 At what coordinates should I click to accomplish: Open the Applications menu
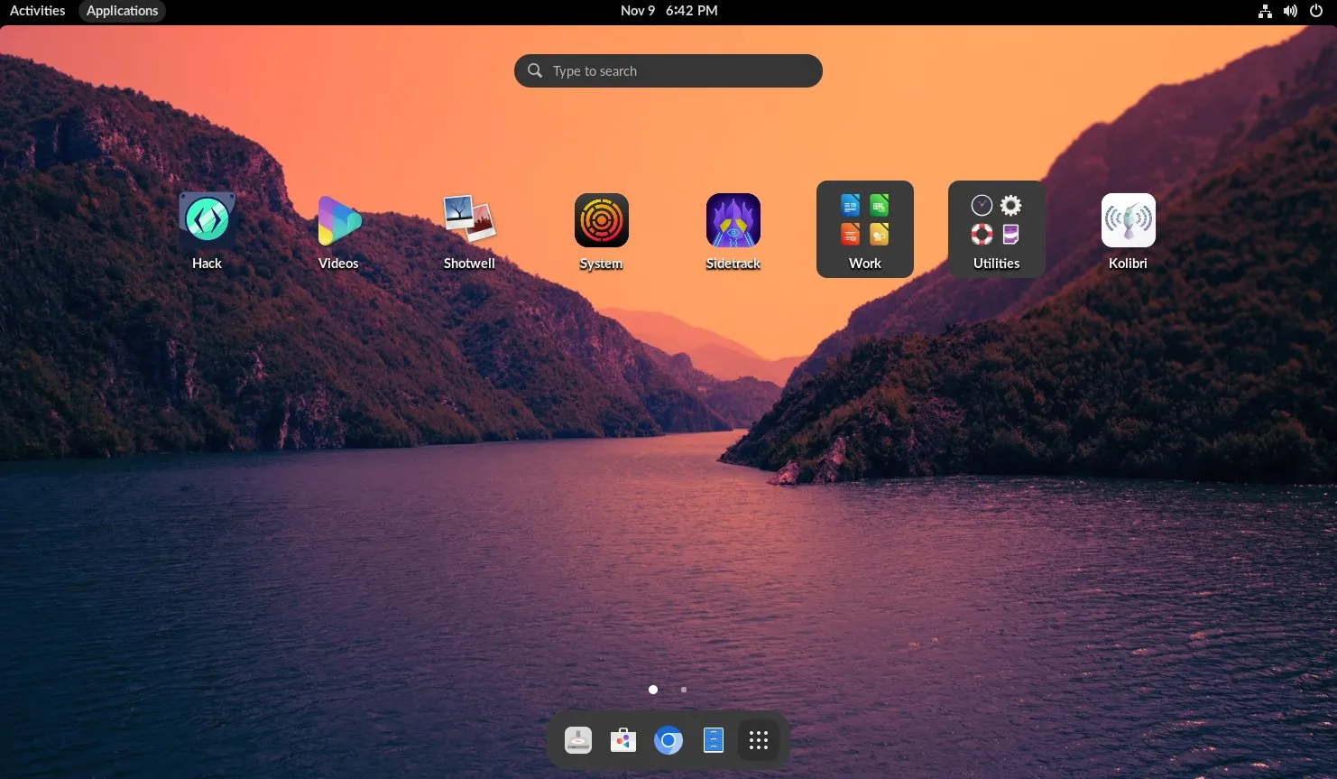pyautogui.click(x=122, y=10)
